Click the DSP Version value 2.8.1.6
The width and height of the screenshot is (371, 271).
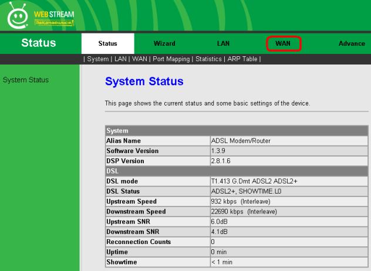221,161
